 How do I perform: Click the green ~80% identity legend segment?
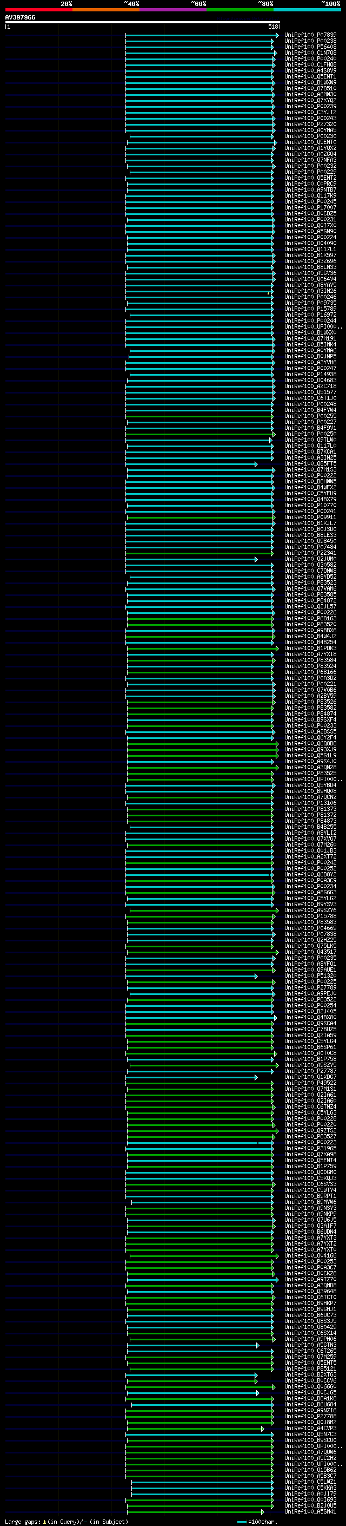tap(240, 10)
